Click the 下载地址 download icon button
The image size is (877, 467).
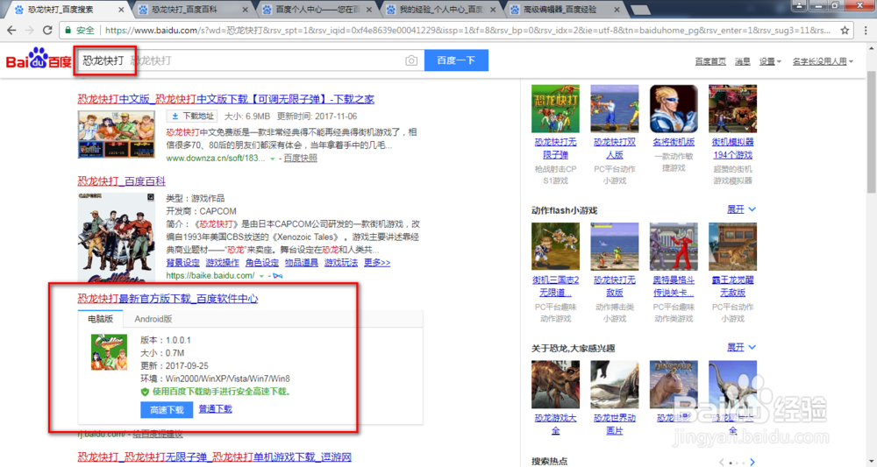click(x=192, y=117)
